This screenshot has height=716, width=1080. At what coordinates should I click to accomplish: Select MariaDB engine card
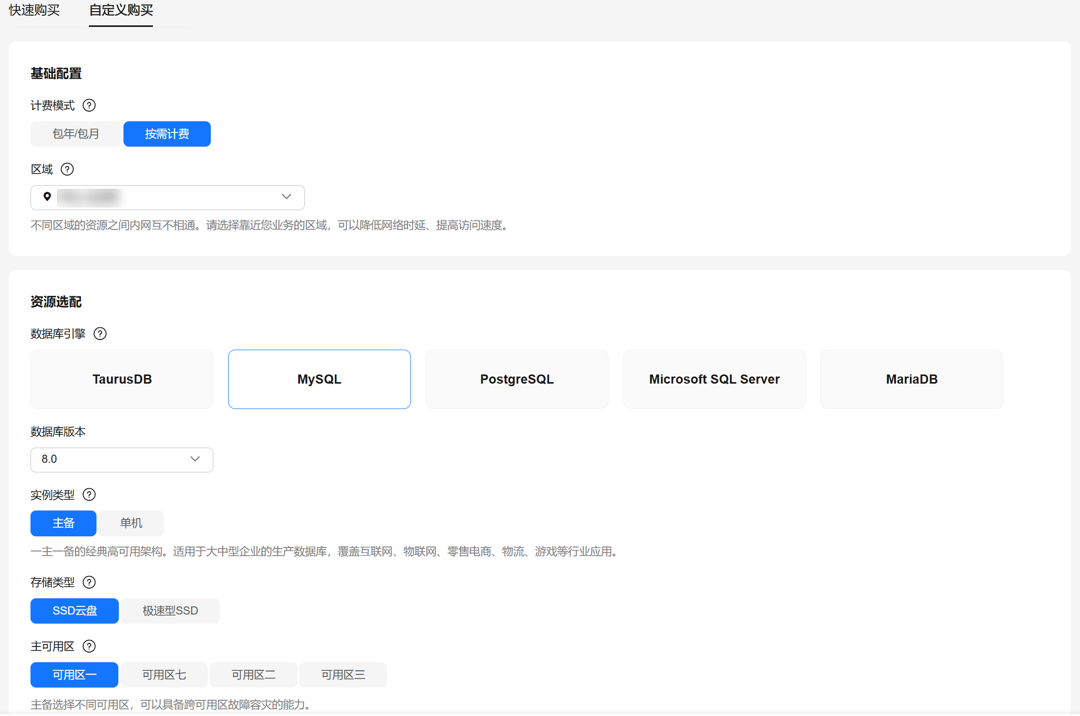(x=911, y=379)
